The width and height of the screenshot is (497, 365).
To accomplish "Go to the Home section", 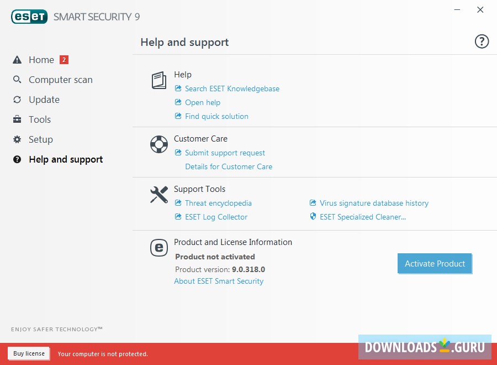I will coord(41,60).
